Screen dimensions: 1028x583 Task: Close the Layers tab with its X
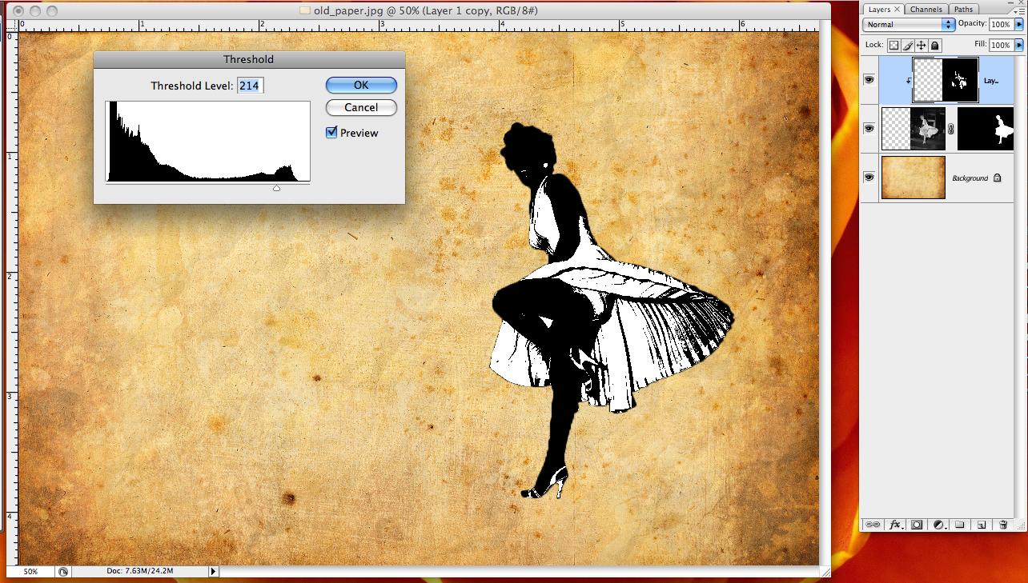[897, 10]
